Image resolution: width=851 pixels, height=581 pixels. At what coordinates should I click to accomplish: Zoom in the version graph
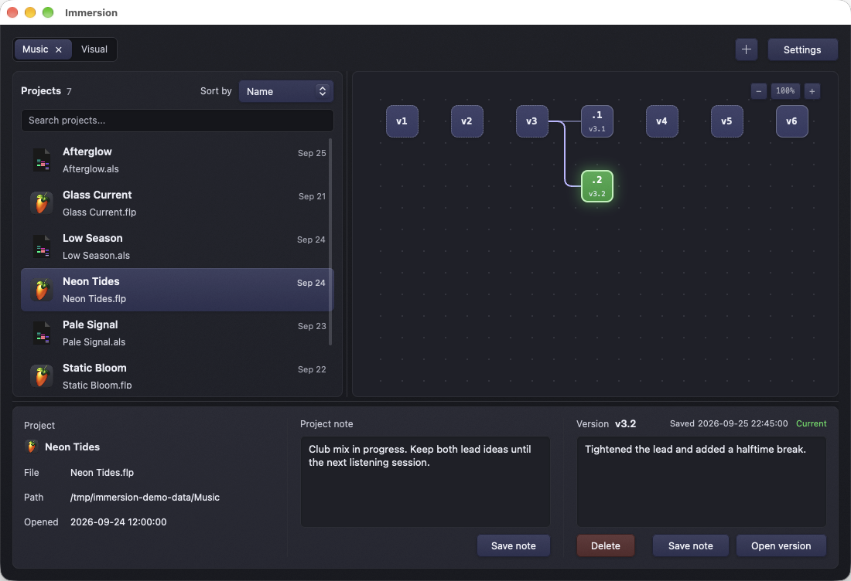click(x=812, y=91)
